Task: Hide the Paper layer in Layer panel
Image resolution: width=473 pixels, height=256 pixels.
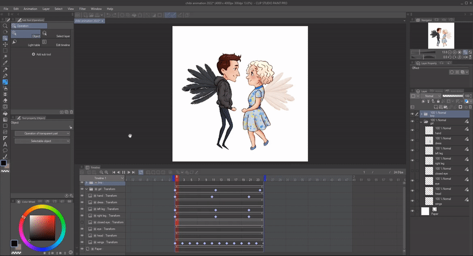Action: click(413, 211)
